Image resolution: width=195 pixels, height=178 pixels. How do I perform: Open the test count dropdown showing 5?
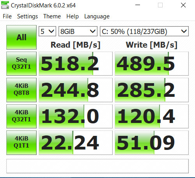pos(47,31)
